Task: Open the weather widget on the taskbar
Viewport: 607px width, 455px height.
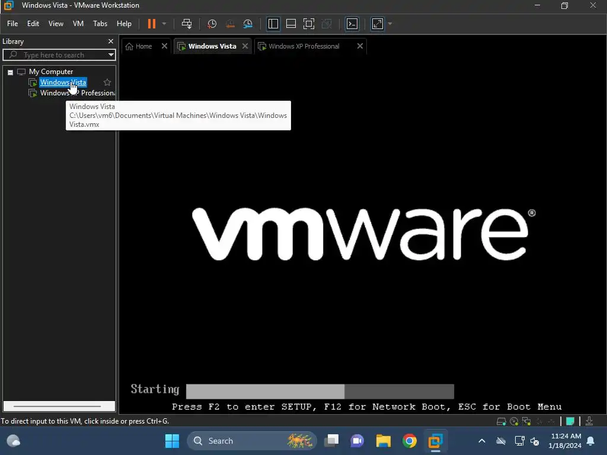Action: (x=14, y=441)
